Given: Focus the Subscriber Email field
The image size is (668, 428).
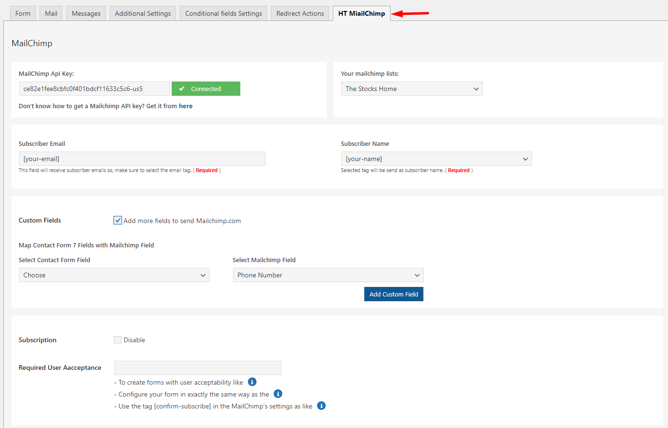Looking at the screenshot, I should point(142,159).
